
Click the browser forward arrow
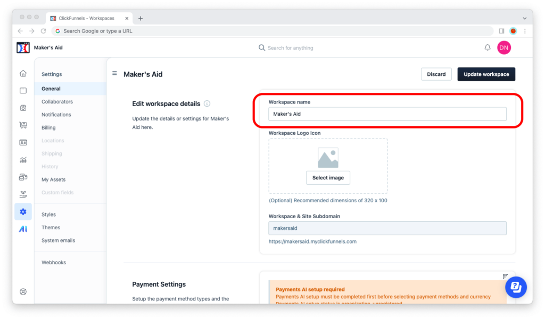[31, 31]
